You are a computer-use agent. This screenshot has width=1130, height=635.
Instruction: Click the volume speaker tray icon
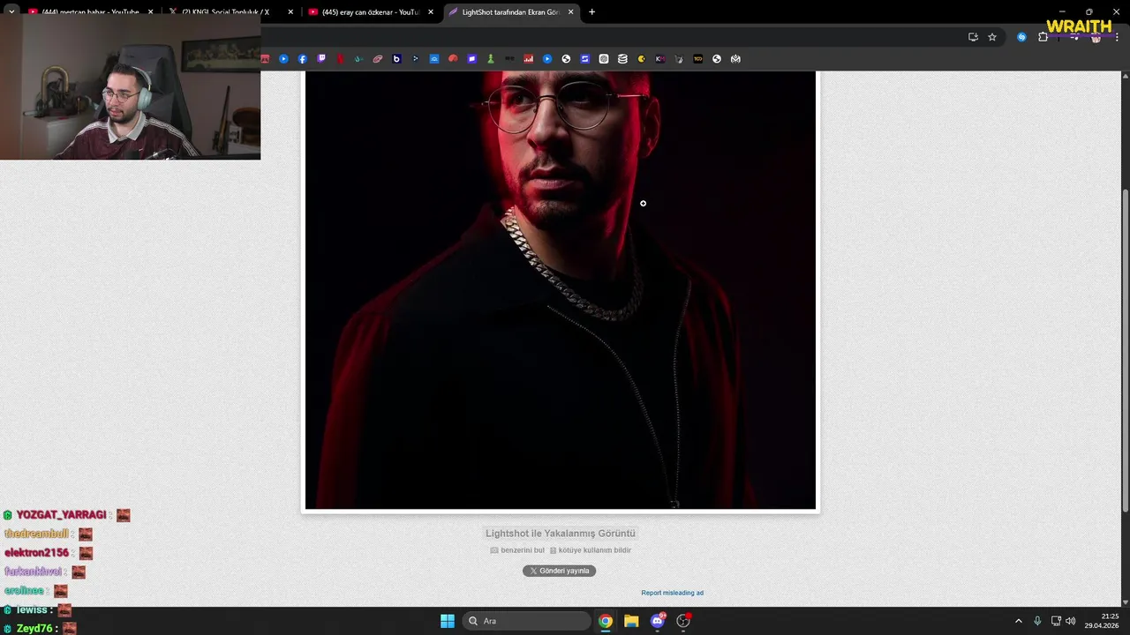[x=1070, y=621]
